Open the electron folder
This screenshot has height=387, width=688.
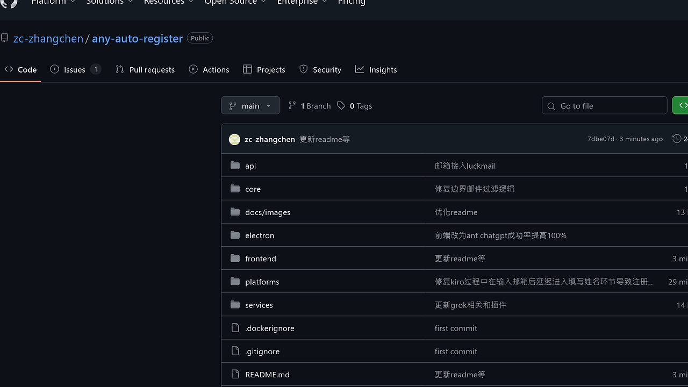(260, 235)
